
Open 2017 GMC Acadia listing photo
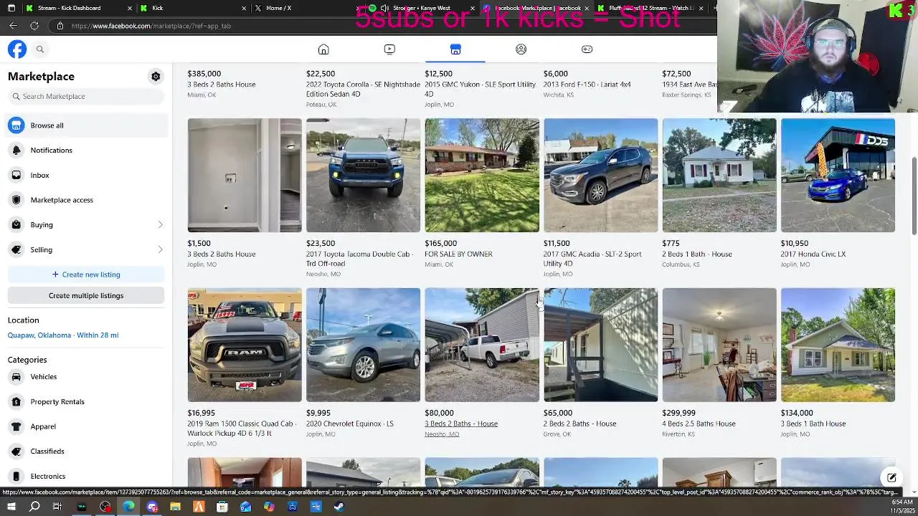click(x=600, y=176)
